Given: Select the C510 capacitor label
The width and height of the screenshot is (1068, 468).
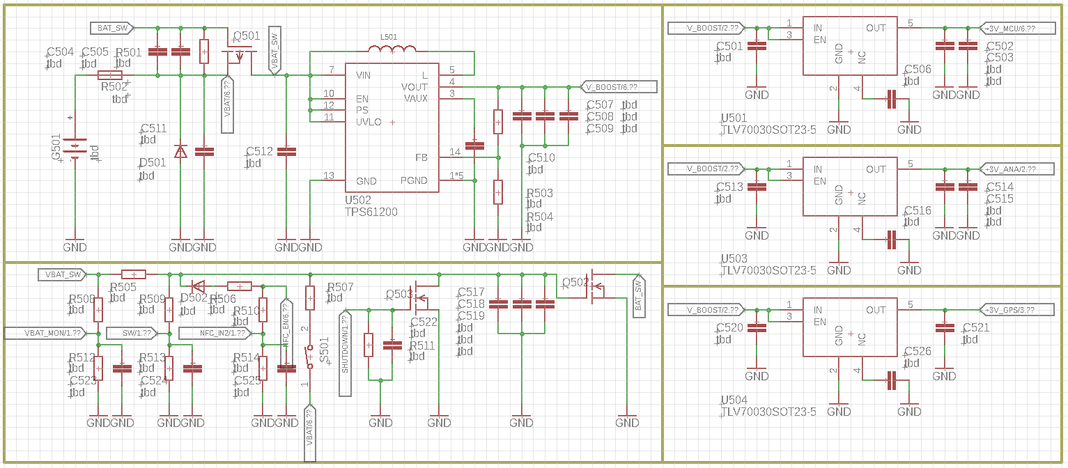Looking at the screenshot, I should 541,158.
